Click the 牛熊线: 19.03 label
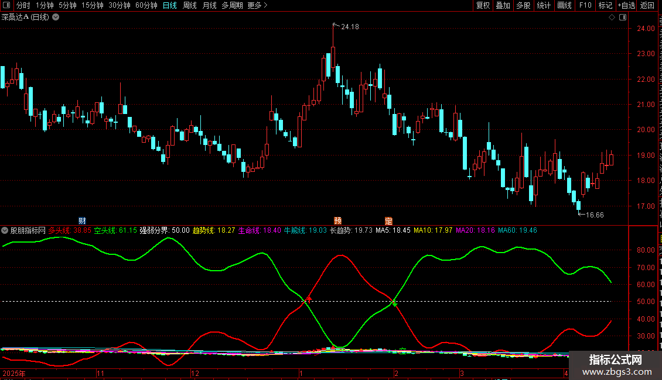Image resolution: width=662 pixels, height=380 pixels. tap(305, 230)
